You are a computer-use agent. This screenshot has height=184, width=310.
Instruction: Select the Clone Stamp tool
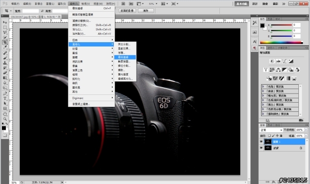click(5, 63)
